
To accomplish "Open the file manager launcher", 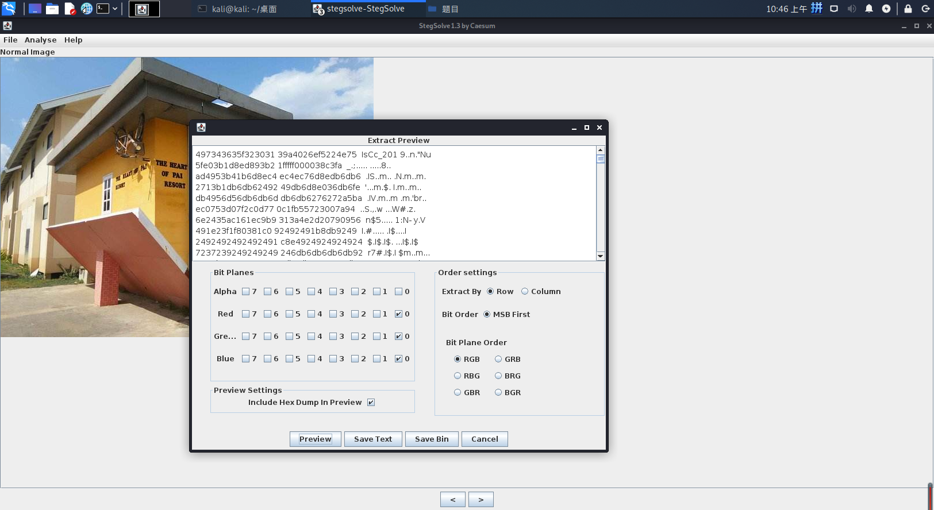I will point(52,9).
